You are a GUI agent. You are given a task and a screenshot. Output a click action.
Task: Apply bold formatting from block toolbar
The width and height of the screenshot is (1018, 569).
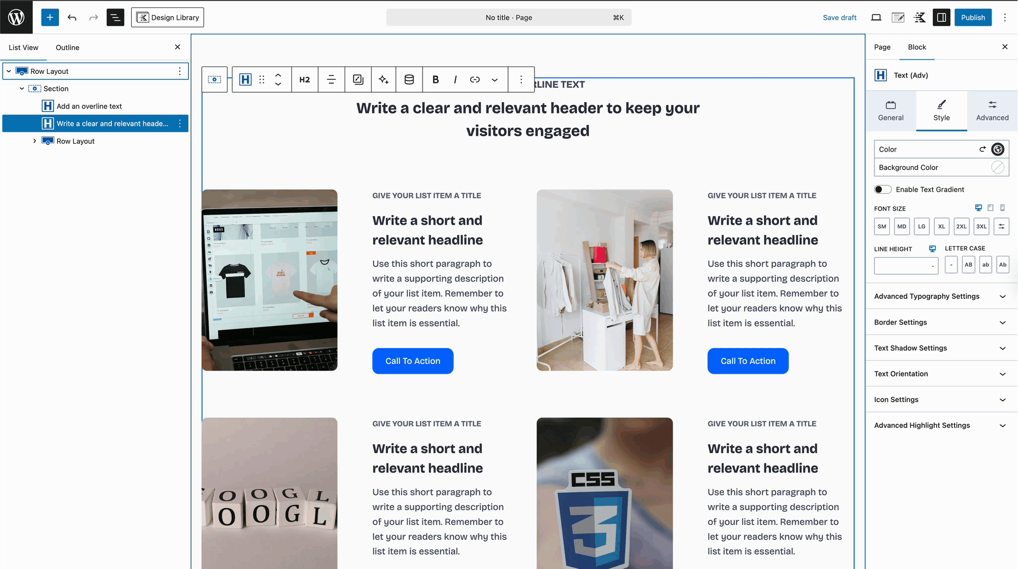point(435,79)
